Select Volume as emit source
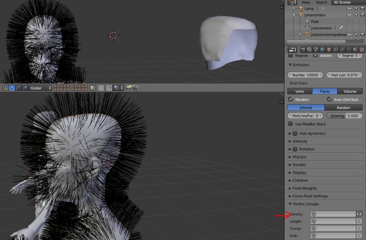 click(x=350, y=91)
